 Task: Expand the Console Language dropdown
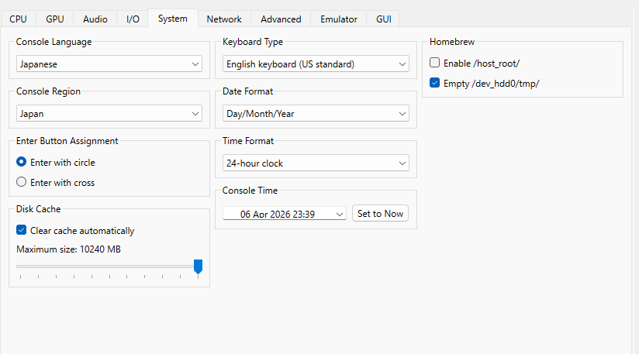(109, 64)
